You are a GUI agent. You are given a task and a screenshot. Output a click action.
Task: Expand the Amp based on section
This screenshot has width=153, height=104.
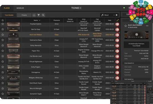[136, 63]
